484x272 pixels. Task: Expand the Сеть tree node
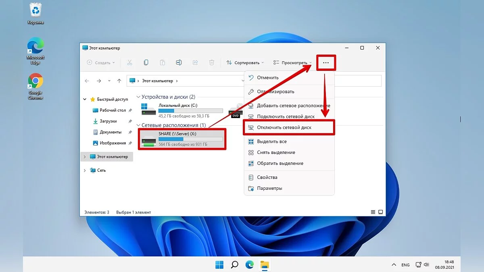pos(85,170)
